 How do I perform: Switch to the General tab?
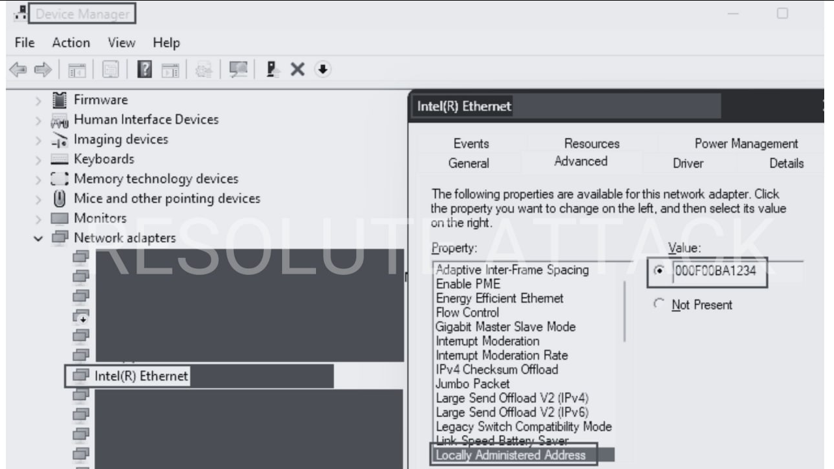[x=468, y=163]
